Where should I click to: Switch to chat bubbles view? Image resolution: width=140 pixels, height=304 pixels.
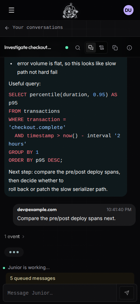click(91, 48)
